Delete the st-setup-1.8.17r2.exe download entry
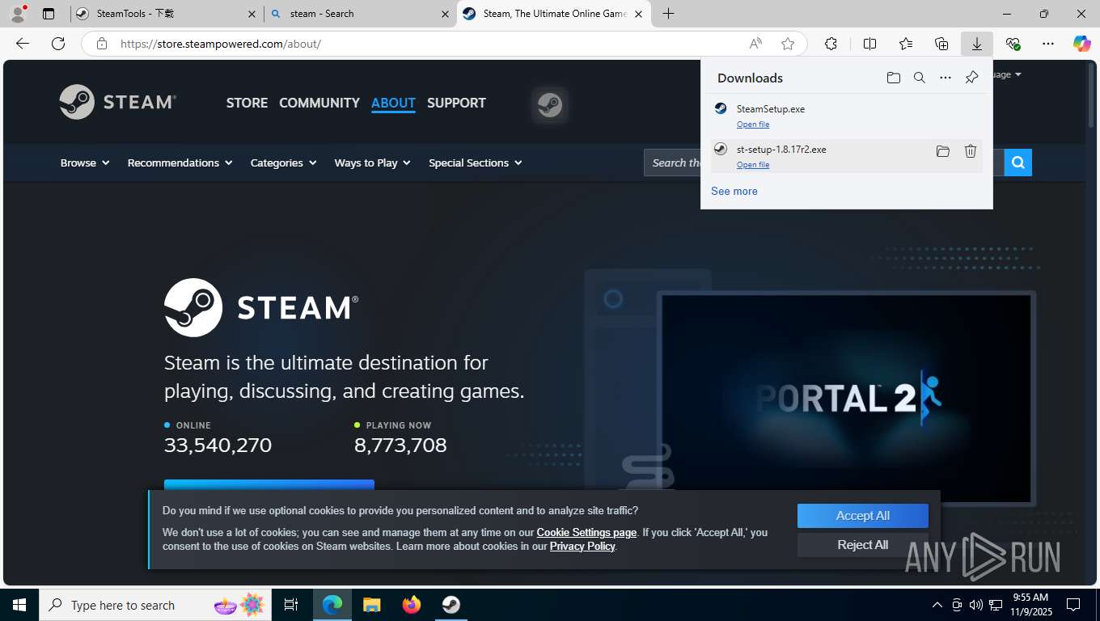Viewport: 1100px width, 621px height. tap(971, 151)
